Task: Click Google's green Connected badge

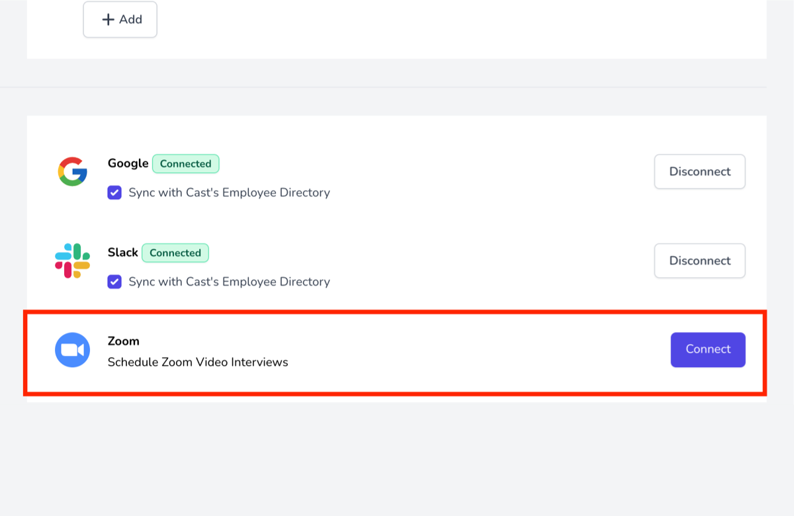Action: point(185,164)
